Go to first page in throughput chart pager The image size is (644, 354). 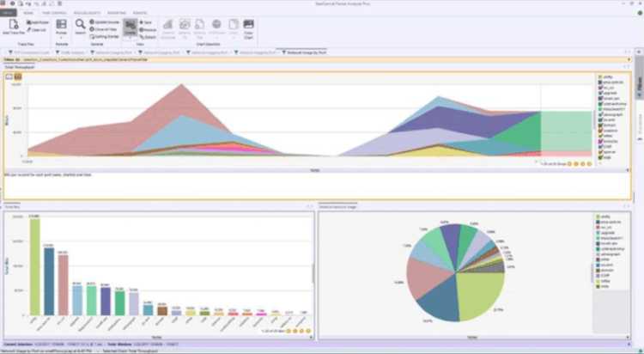569,163
